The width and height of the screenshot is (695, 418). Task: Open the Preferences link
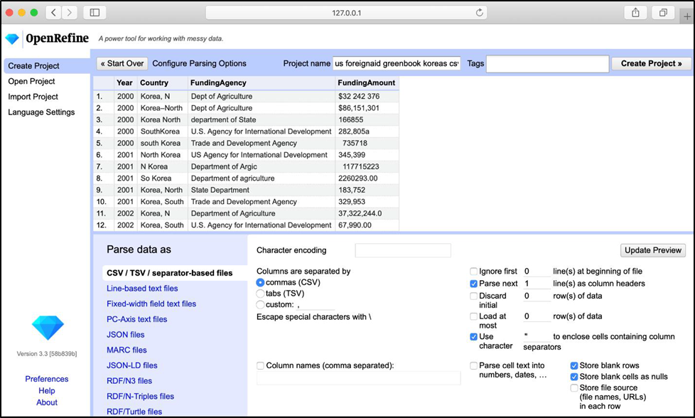coord(47,379)
